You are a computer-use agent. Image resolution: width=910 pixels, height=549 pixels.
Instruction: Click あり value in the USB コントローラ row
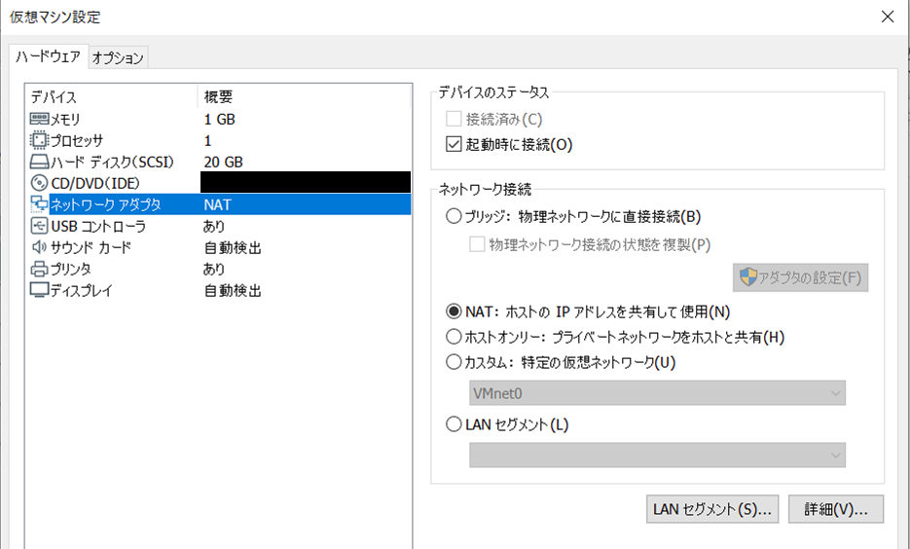click(214, 226)
